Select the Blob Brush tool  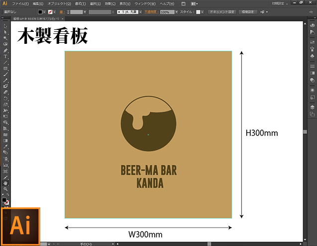click(x=5, y=86)
